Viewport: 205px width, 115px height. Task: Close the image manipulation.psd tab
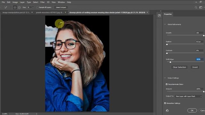pyautogui.click(x=32, y=12)
